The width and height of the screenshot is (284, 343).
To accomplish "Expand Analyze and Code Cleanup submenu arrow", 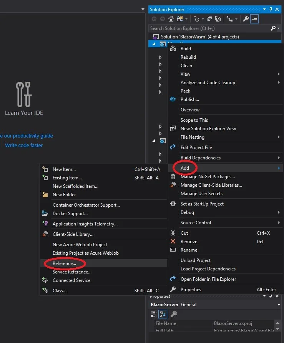I will pyautogui.click(x=279, y=83).
